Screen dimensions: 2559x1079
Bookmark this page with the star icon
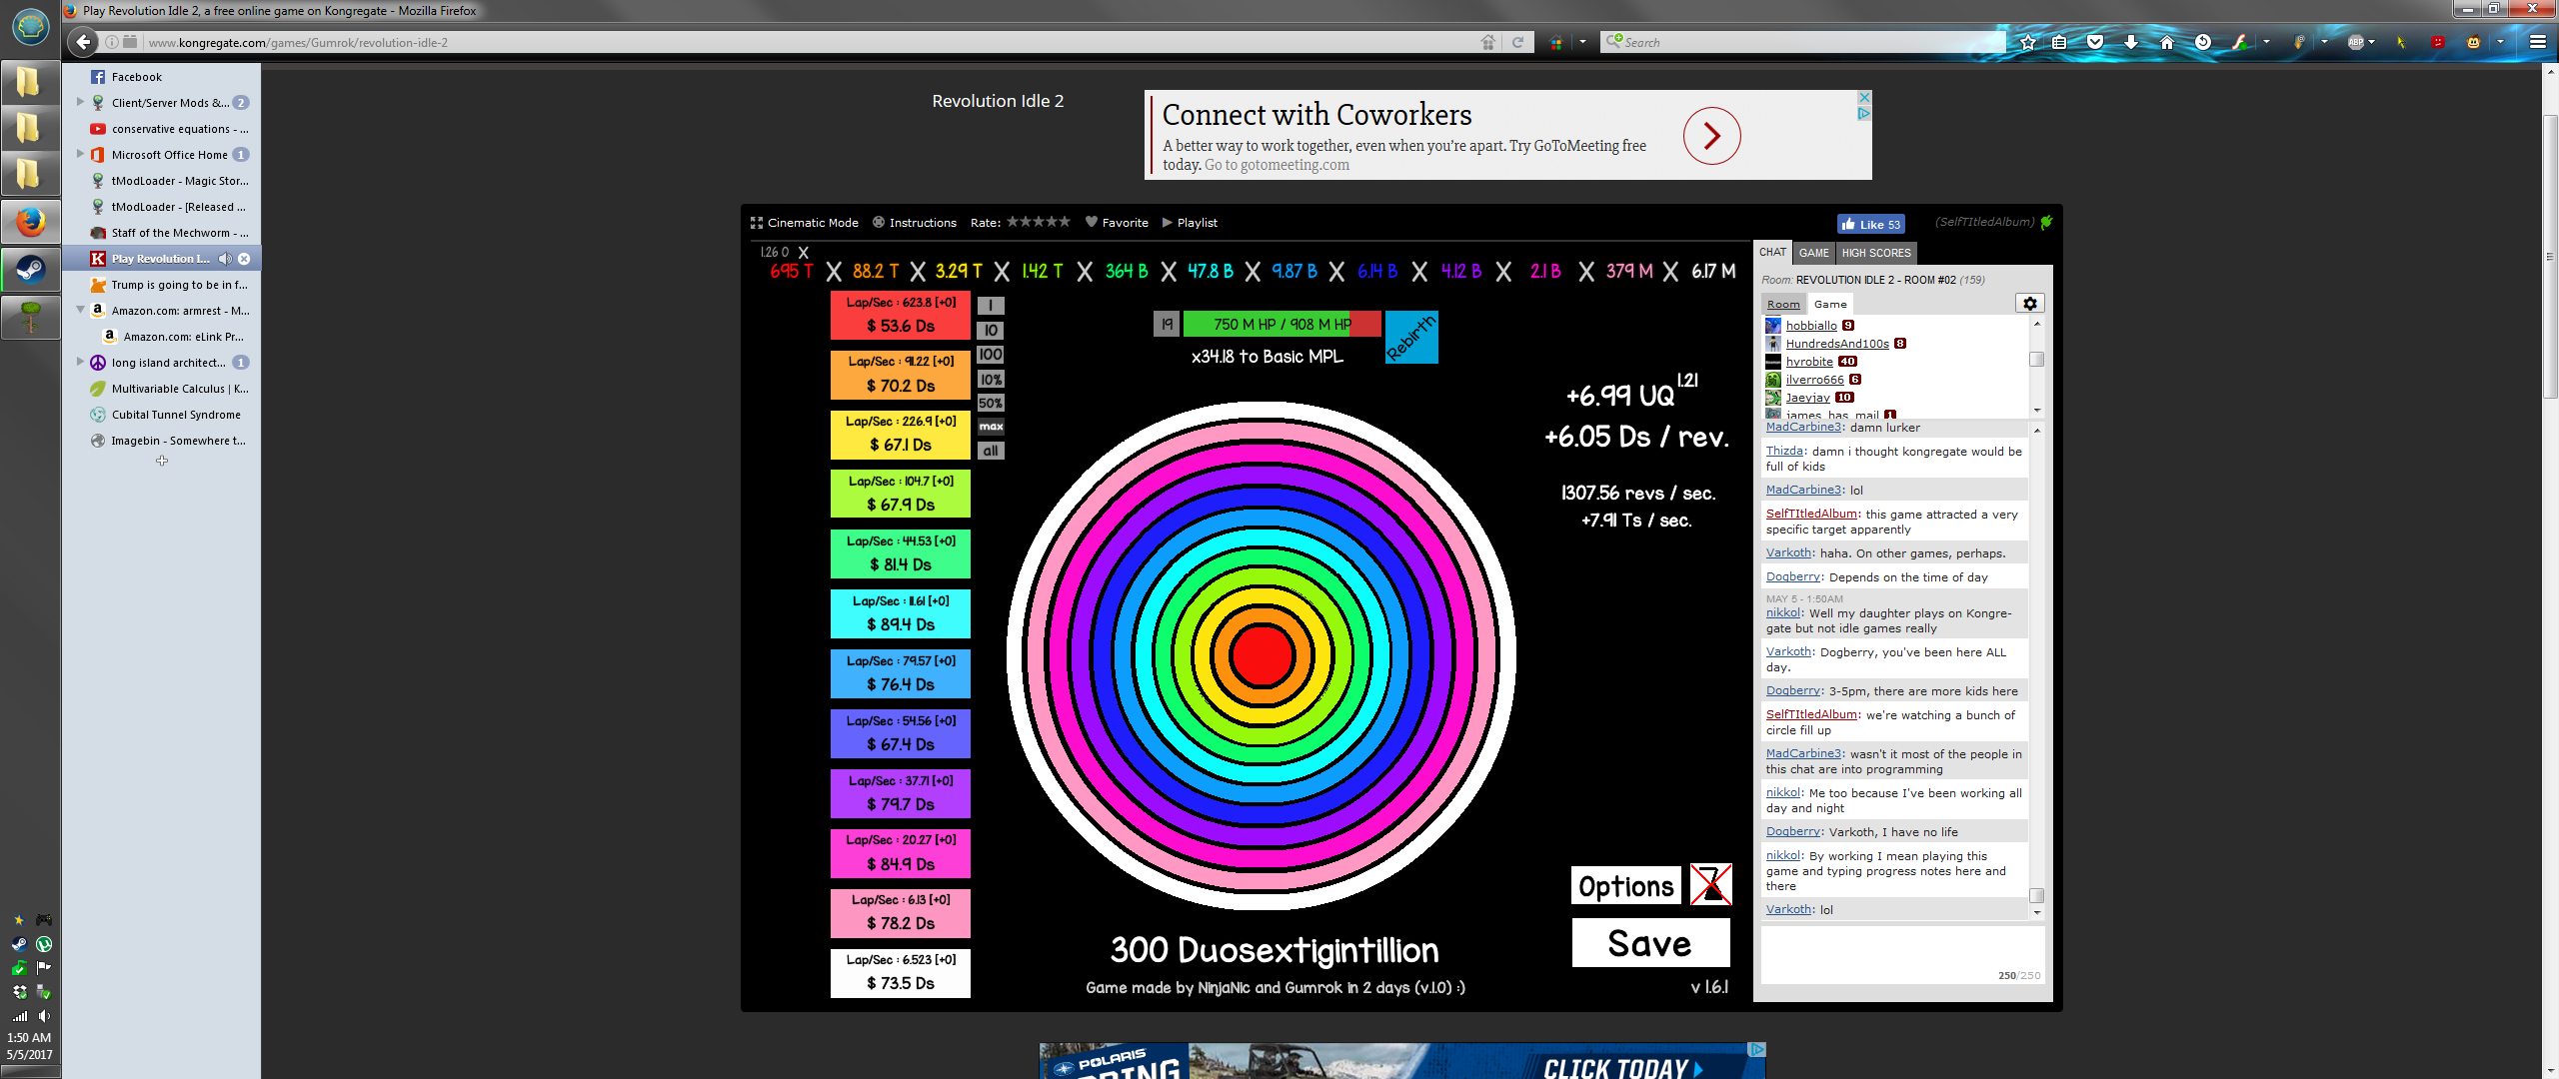2027,42
